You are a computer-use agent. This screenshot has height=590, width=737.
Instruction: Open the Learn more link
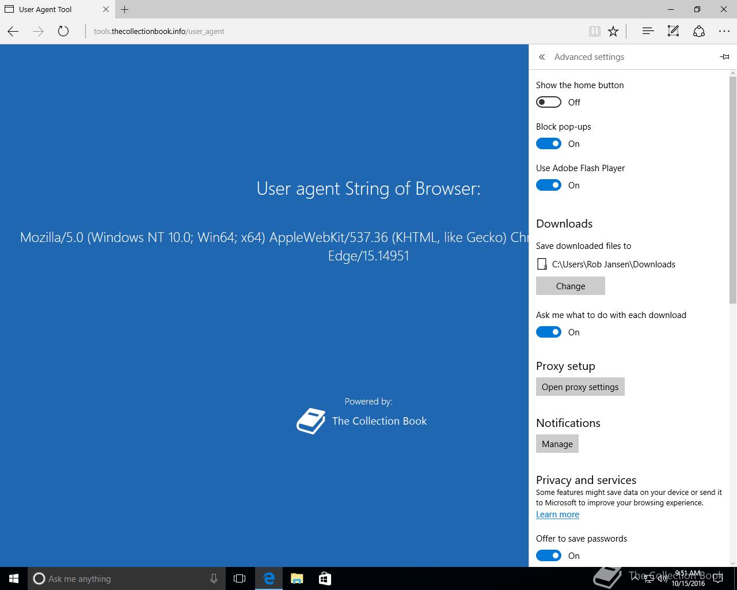point(557,515)
